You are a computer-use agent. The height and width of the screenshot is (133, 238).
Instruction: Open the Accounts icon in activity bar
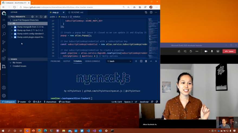coord(4,88)
